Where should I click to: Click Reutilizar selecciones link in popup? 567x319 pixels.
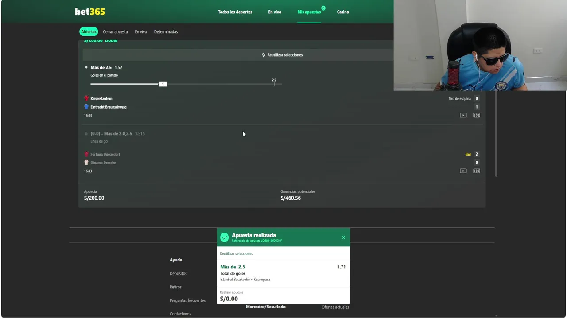pyautogui.click(x=237, y=254)
